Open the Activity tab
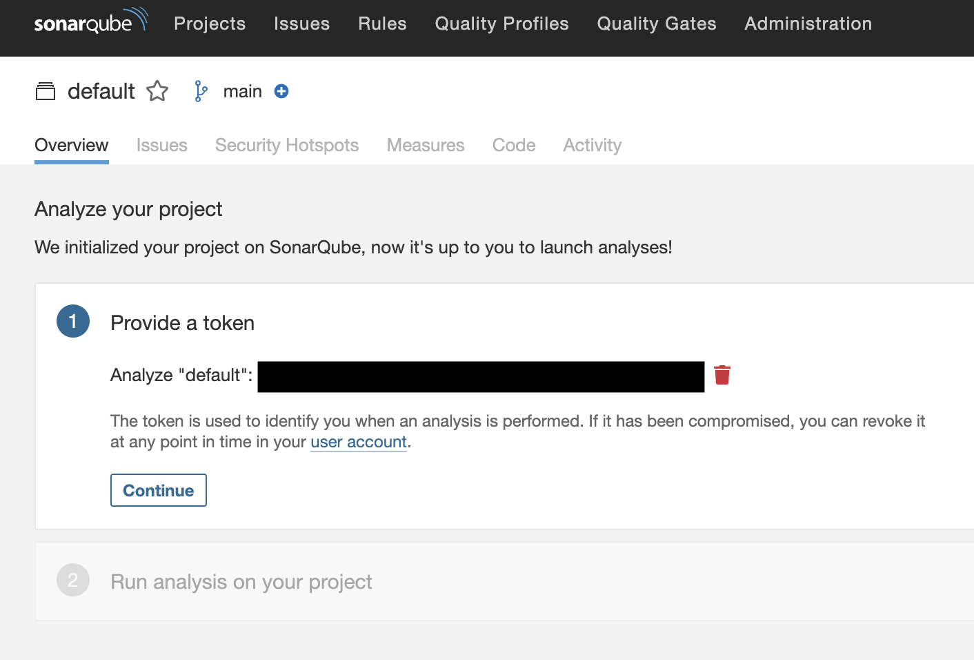974x660 pixels. (592, 145)
